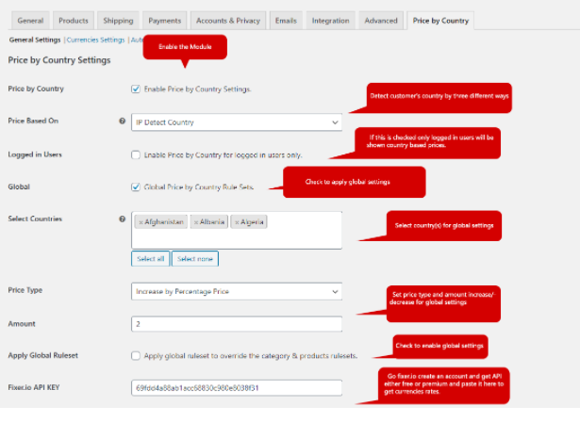Open Currencies Settings link

click(x=95, y=40)
